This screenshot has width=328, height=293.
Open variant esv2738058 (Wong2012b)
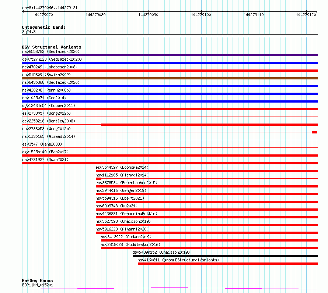(46, 129)
